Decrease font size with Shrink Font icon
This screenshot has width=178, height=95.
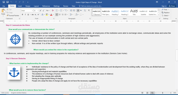(43, 11)
